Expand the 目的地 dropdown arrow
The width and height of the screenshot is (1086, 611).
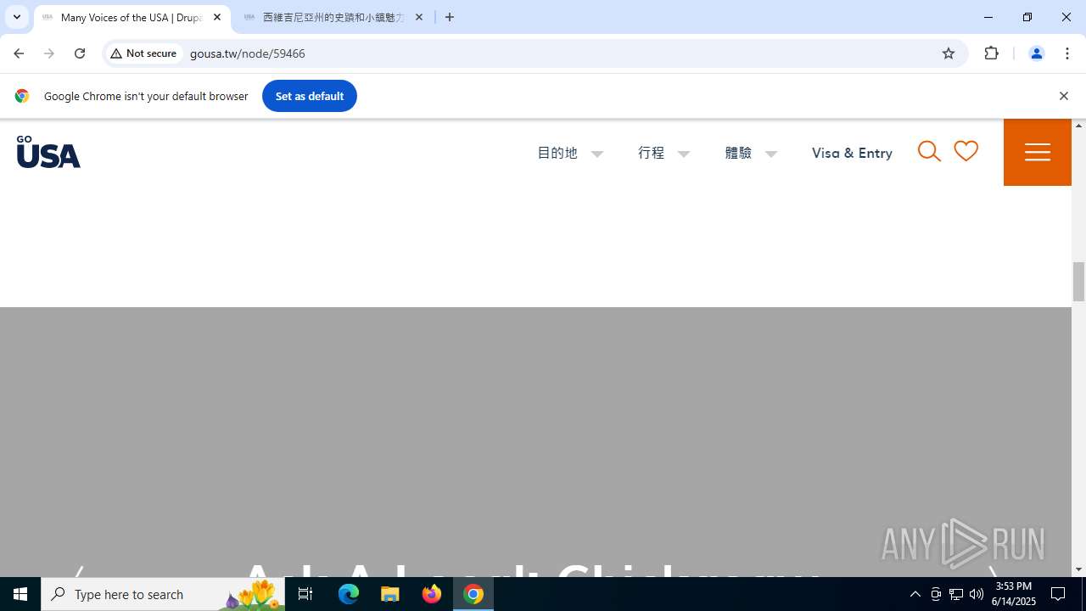click(597, 154)
